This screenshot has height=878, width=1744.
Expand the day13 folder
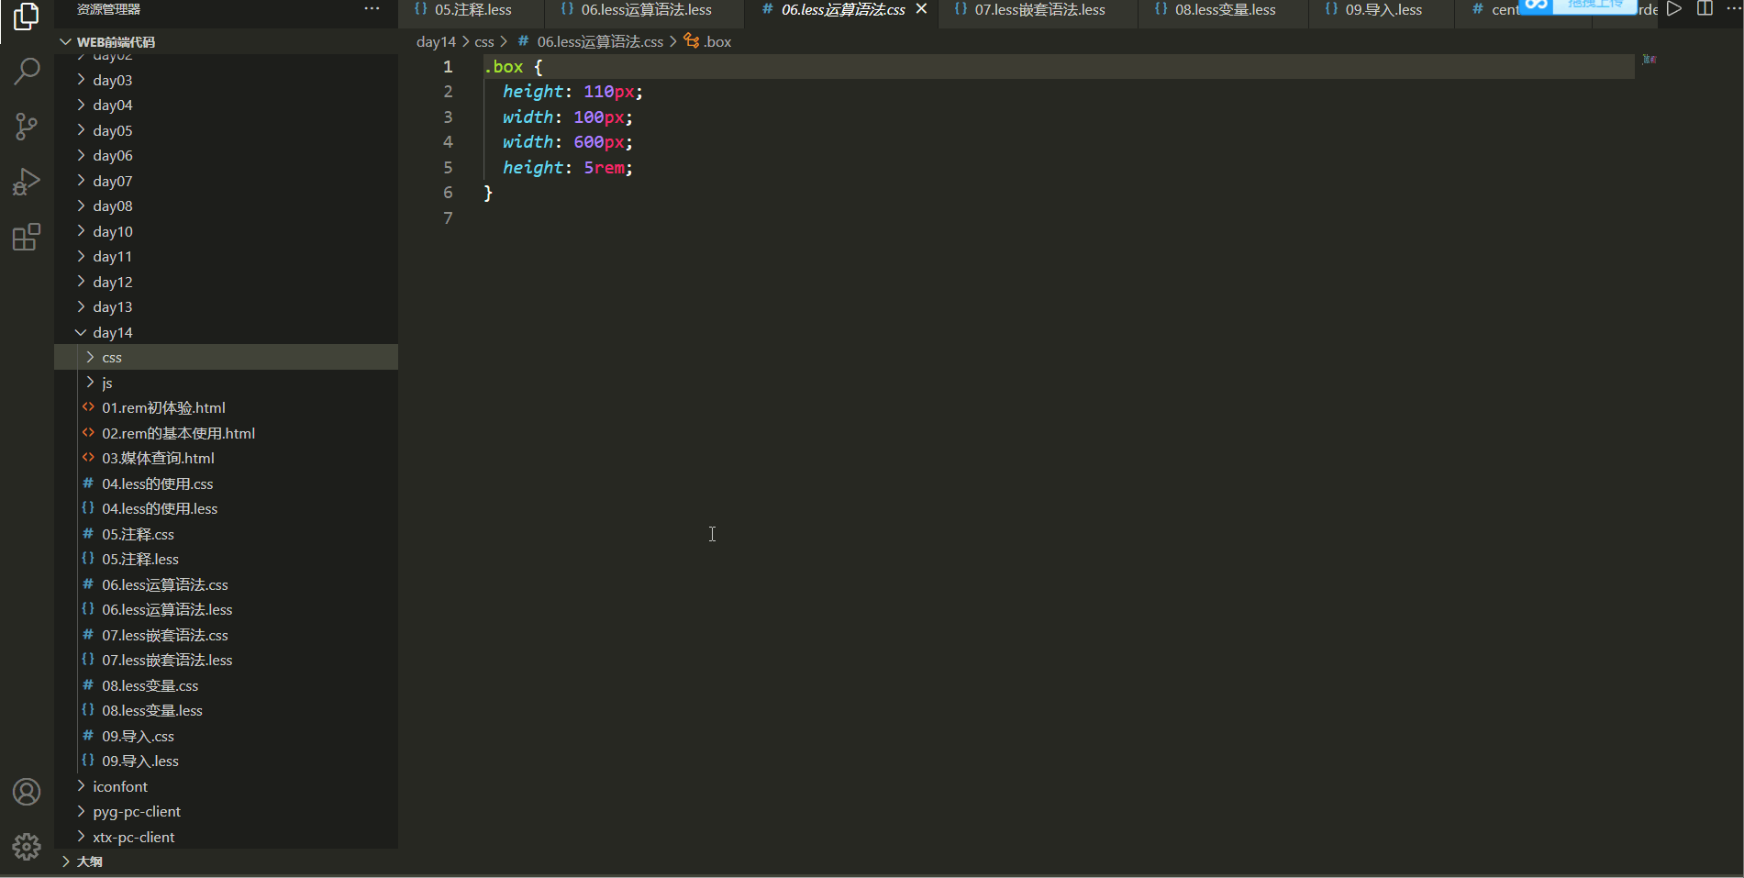click(x=226, y=306)
